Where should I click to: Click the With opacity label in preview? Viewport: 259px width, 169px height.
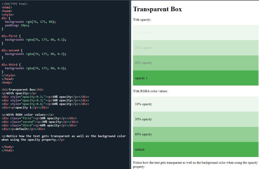coord(140,19)
